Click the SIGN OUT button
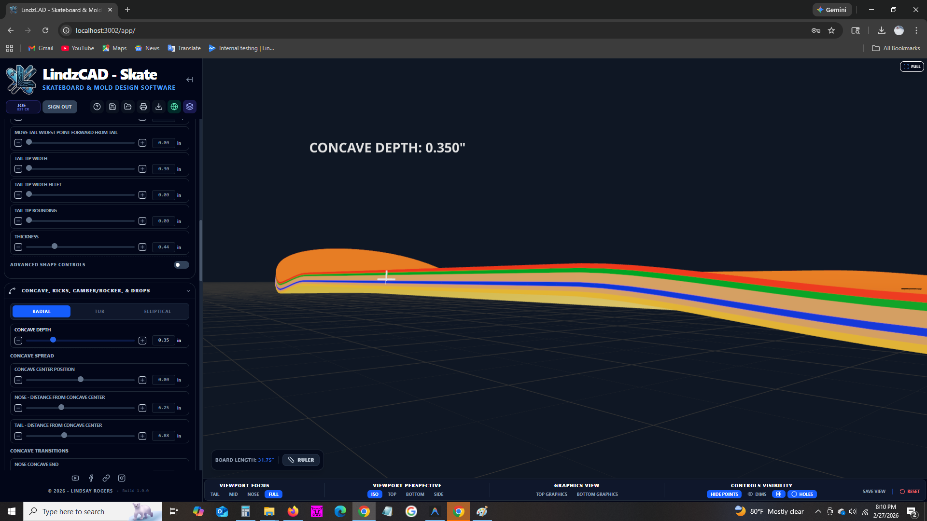The image size is (927, 521). tap(60, 107)
